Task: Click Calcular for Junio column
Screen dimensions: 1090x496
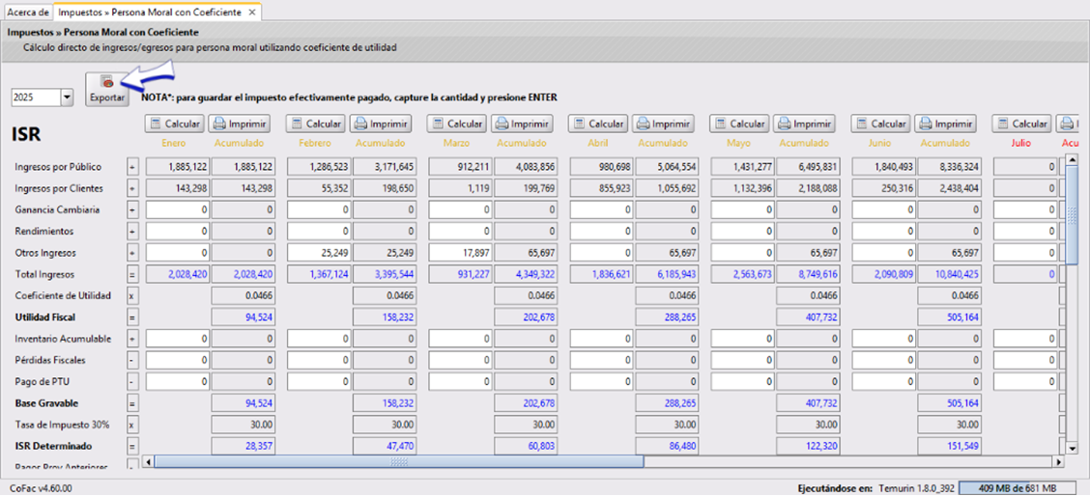Action: coord(879,124)
